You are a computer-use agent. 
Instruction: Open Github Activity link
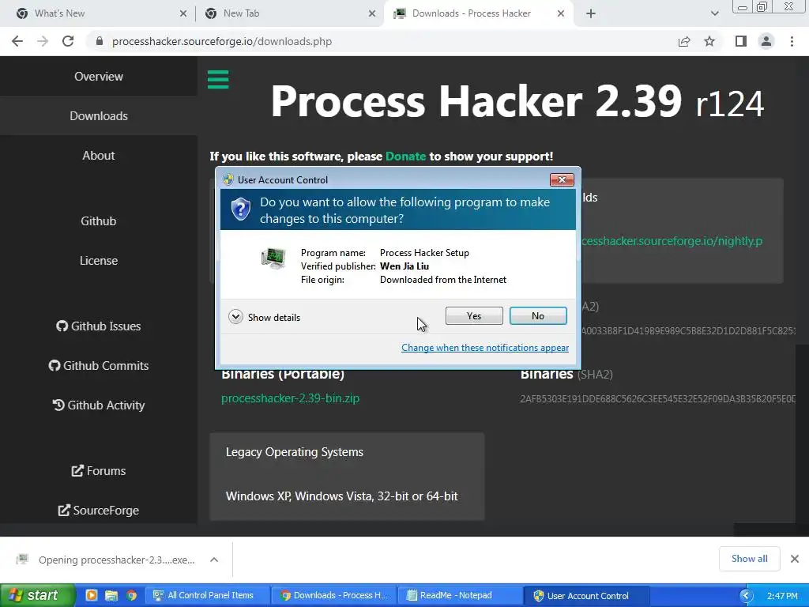[x=99, y=405]
